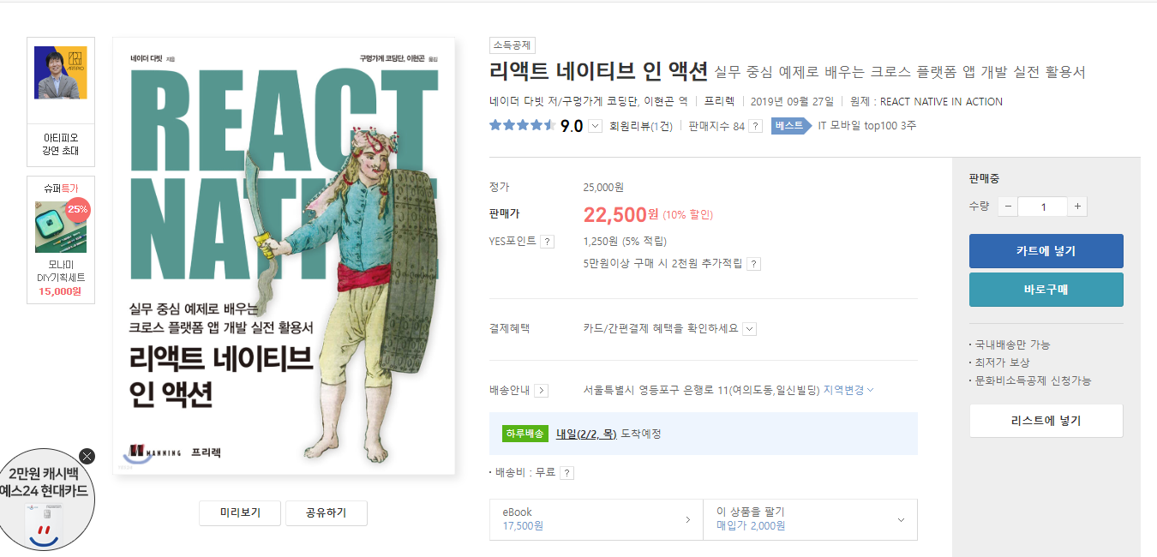The image size is (1157, 557).
Task: Click the quantity input field
Action: (x=1043, y=207)
